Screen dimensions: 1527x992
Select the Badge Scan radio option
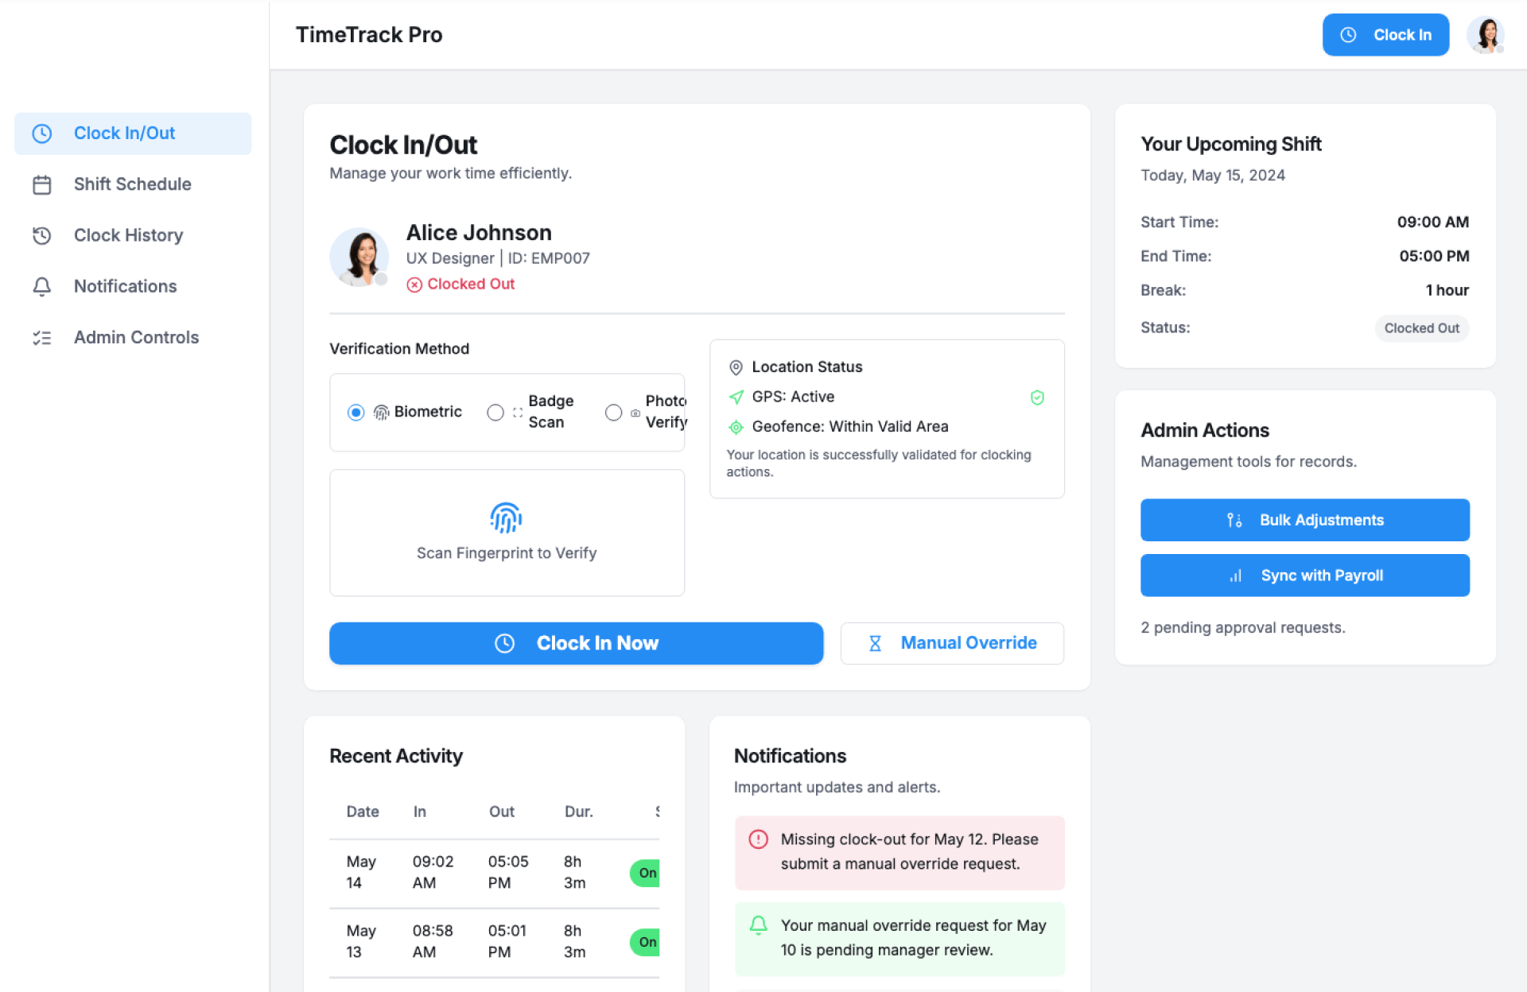click(x=495, y=412)
